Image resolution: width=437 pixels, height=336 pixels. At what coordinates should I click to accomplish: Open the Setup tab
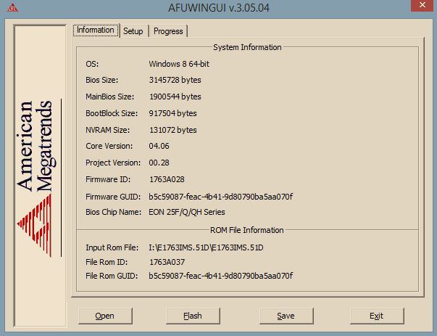point(133,31)
